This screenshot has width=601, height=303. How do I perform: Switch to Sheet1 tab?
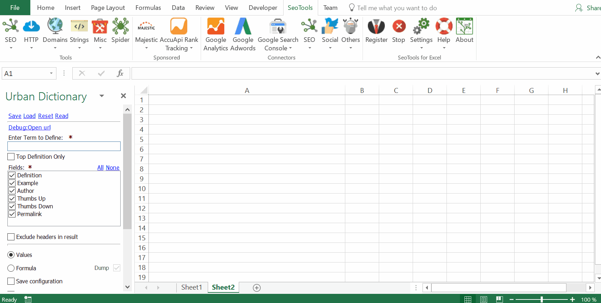click(192, 287)
